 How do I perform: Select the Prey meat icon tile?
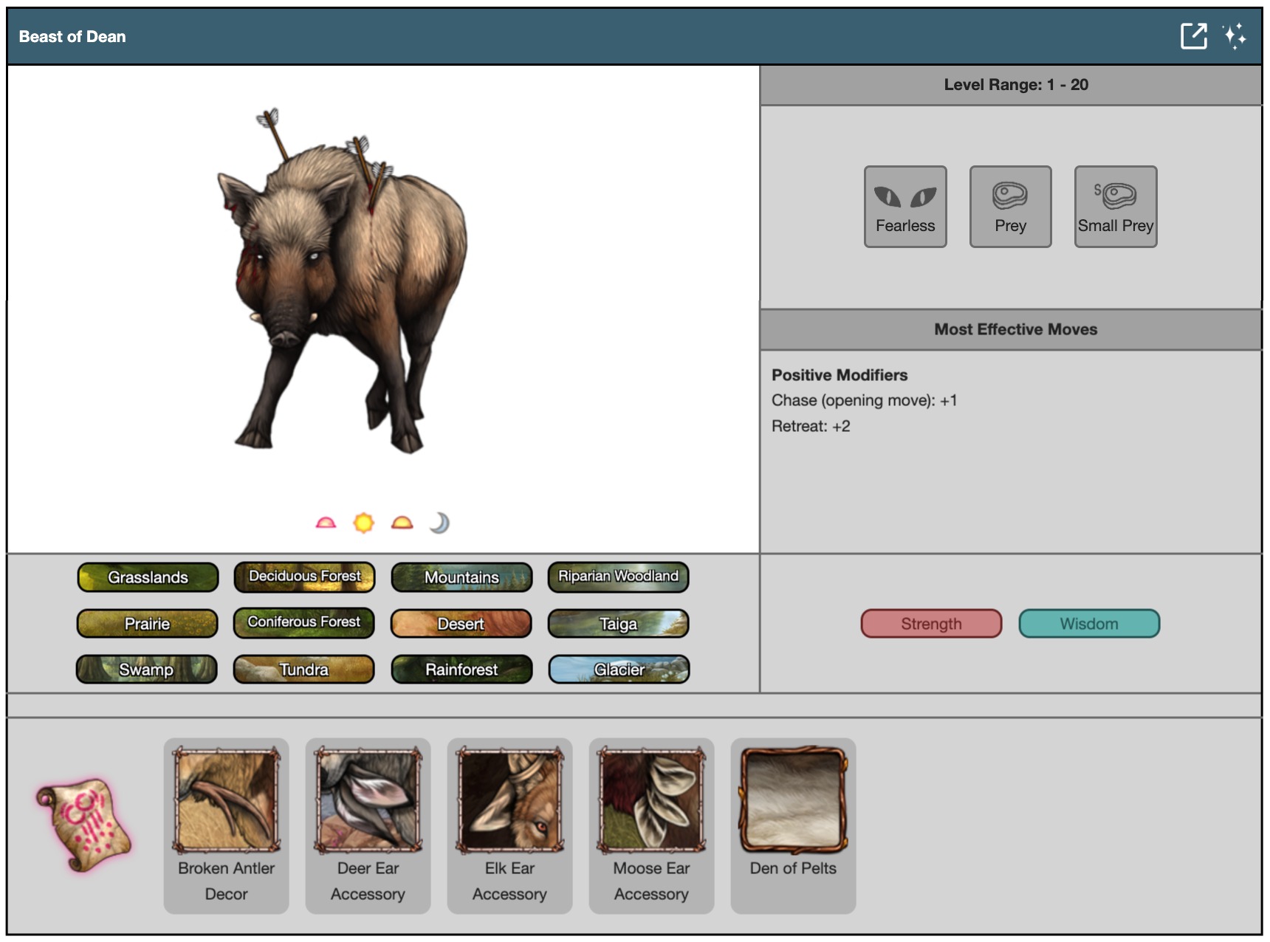[1010, 207]
